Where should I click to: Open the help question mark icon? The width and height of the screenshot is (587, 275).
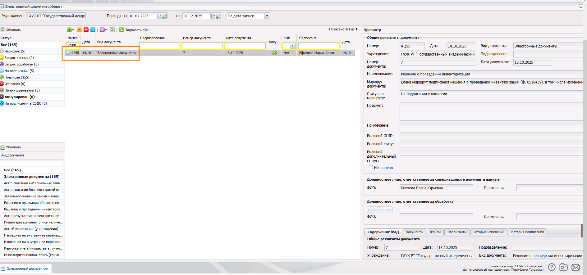552,267
